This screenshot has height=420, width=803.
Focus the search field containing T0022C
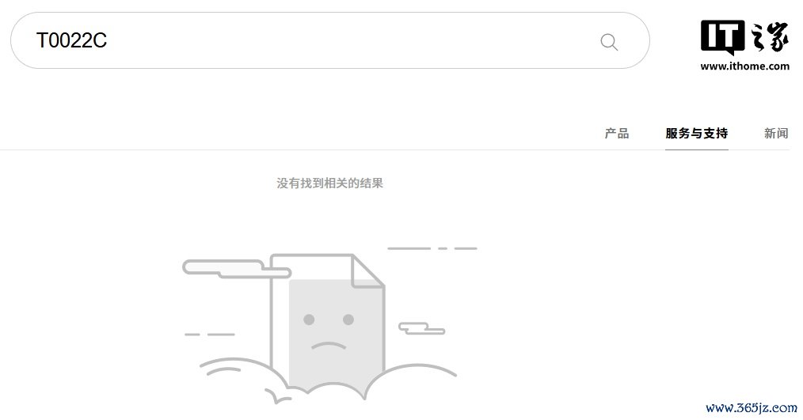coord(329,40)
